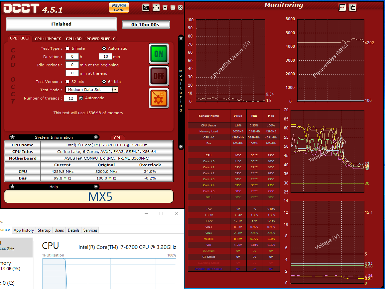Click the Memory Used sensor row
The width and height of the screenshot is (385, 289).
pos(234,131)
